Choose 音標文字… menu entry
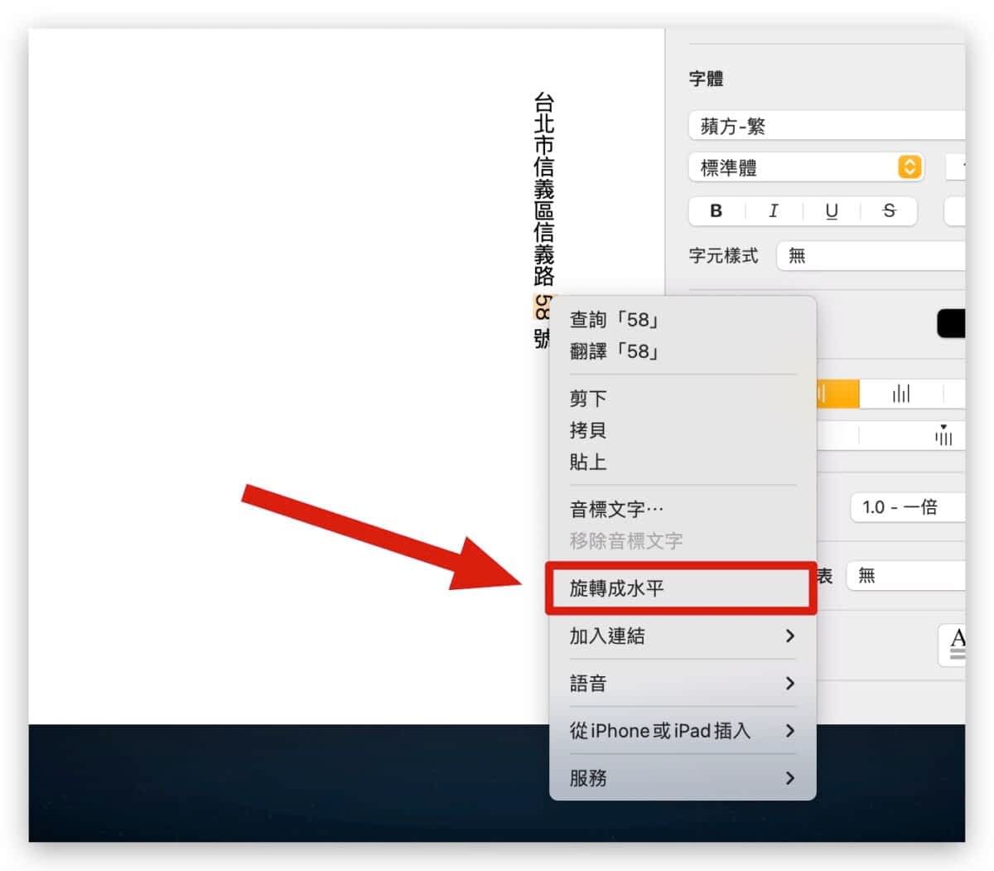The width and height of the screenshot is (994, 871). point(616,509)
